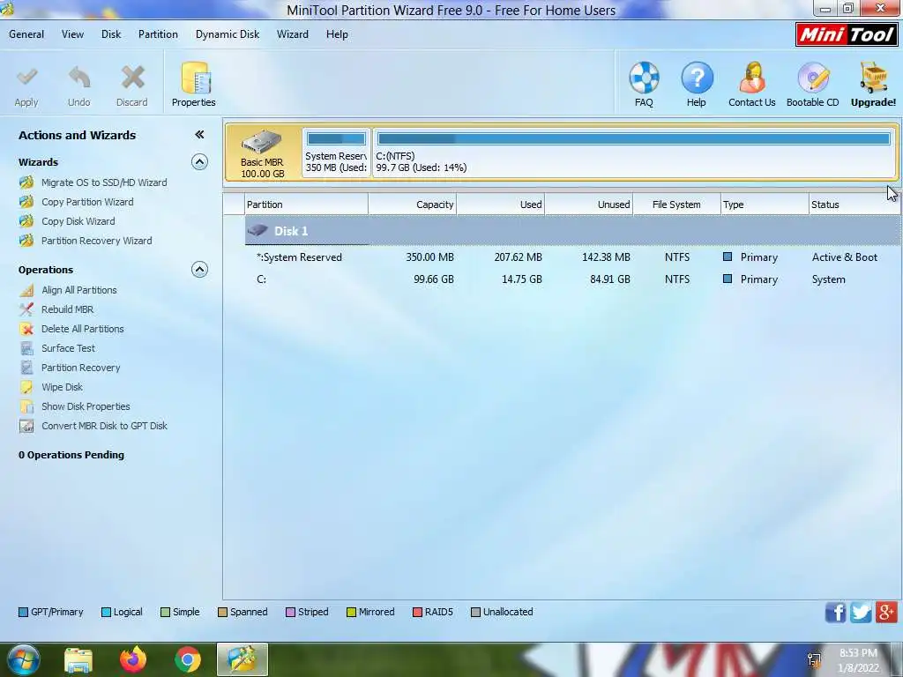The image size is (903, 677).
Task: Click the Active & Boot status cell
Action: (844, 257)
